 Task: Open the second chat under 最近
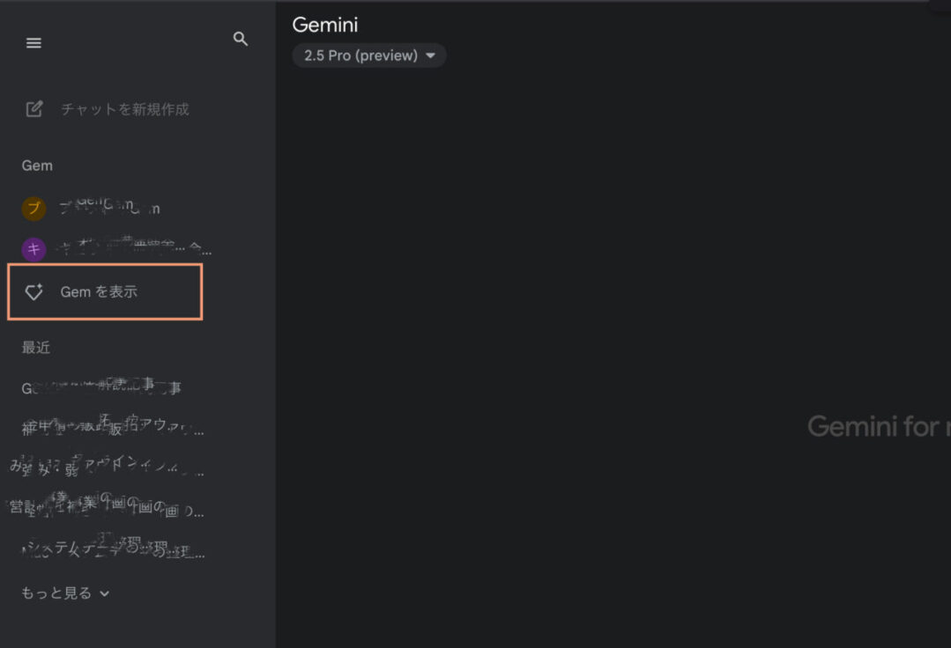click(113, 430)
